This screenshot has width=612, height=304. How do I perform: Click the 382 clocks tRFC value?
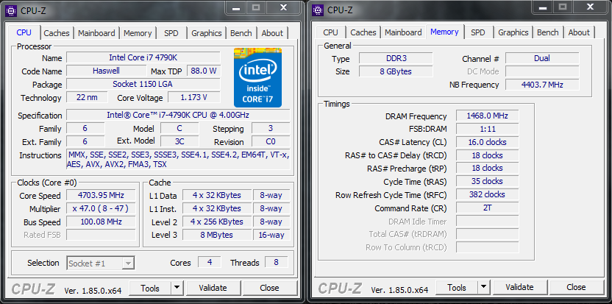(487, 194)
